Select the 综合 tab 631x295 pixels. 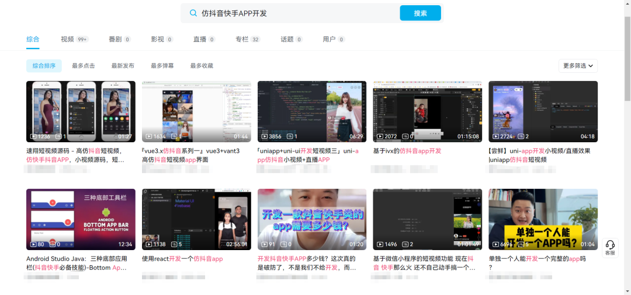(33, 39)
